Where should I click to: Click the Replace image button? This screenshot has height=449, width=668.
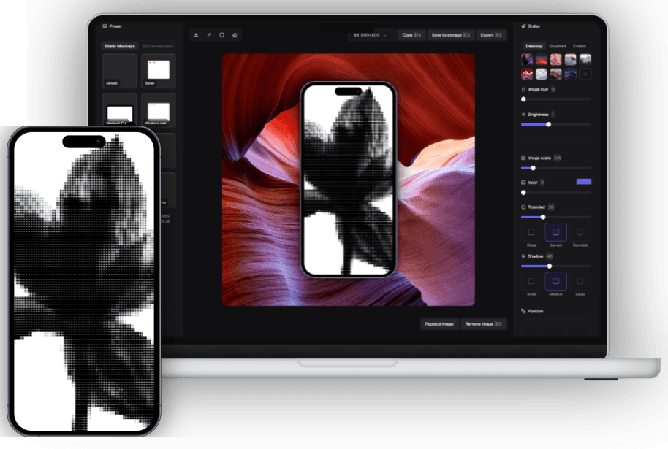point(439,324)
